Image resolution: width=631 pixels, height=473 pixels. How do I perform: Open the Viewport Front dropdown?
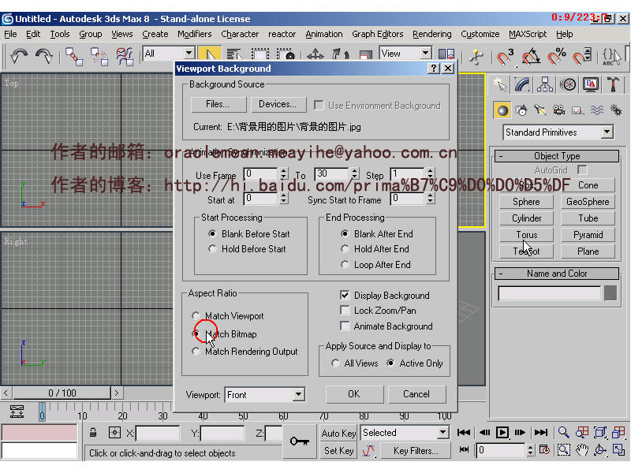pyautogui.click(x=298, y=395)
